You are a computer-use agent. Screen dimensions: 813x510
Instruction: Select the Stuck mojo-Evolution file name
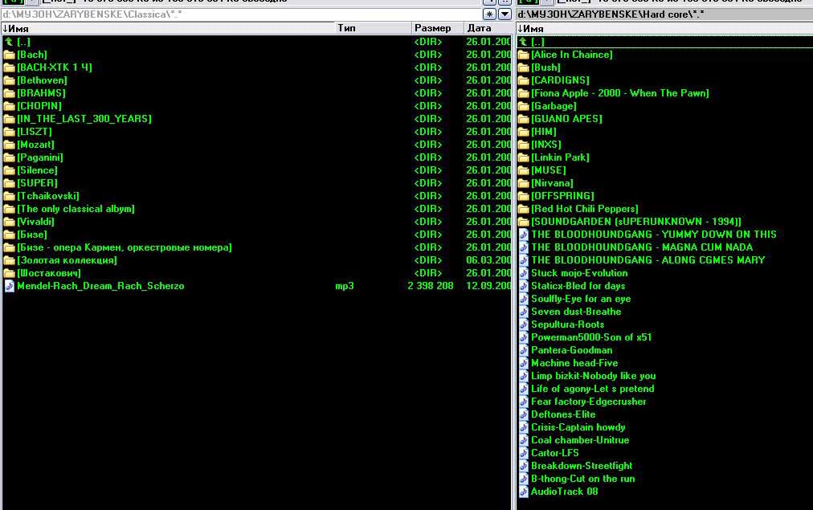coord(579,273)
